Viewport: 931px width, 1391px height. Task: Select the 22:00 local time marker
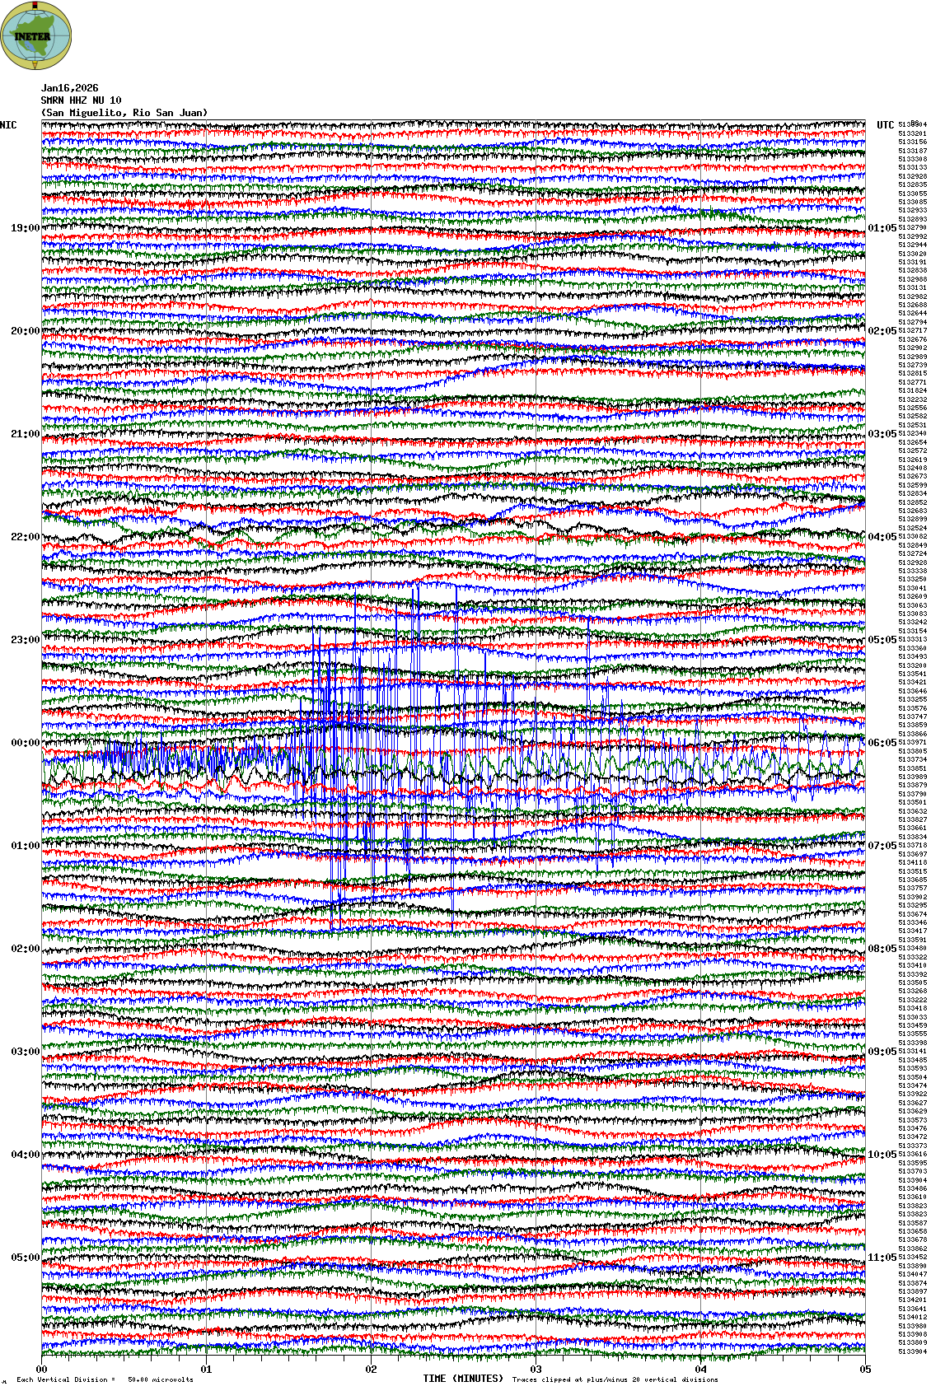(x=25, y=537)
